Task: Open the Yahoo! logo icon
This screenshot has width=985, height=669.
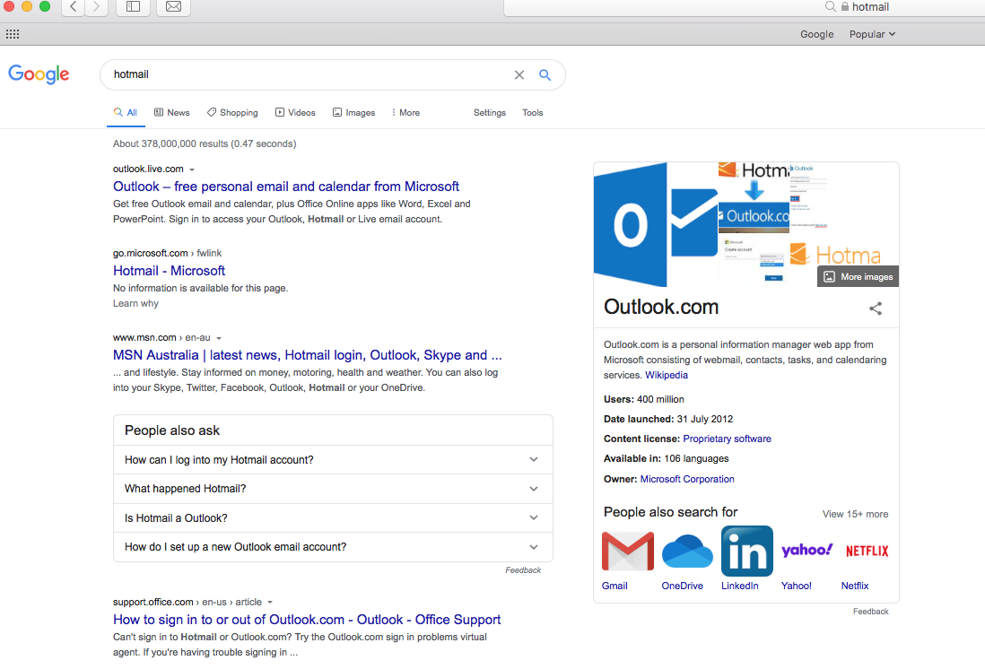Action: 806,551
